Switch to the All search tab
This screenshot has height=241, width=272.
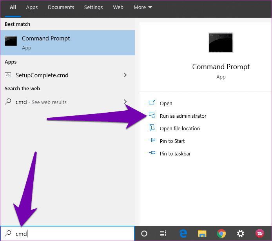point(13,7)
